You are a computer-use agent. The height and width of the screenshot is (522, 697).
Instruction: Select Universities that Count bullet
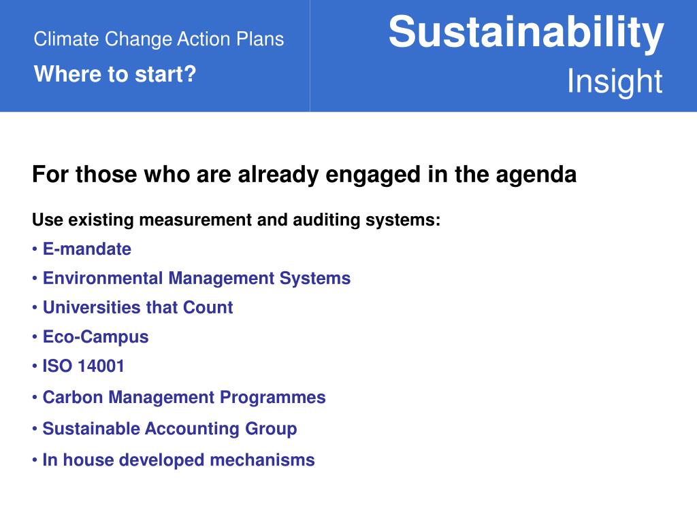click(137, 307)
